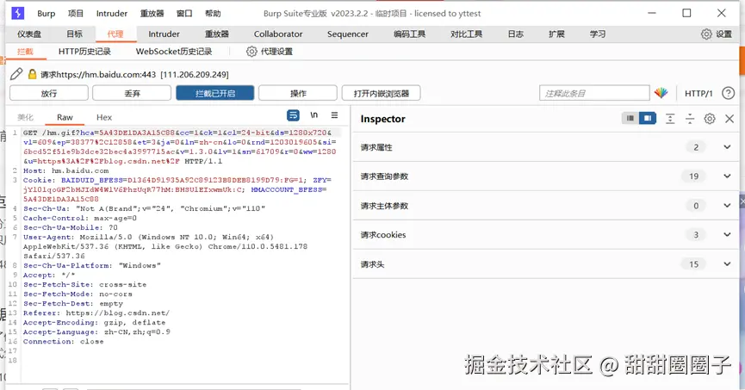Switch to the 扩展 tab
The image size is (745, 390).
pyautogui.click(x=556, y=34)
